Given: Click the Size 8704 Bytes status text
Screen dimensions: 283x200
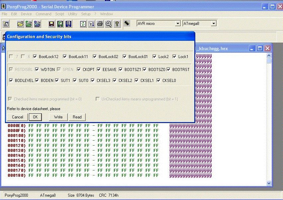Looking at the screenshot, I should click(x=81, y=195).
